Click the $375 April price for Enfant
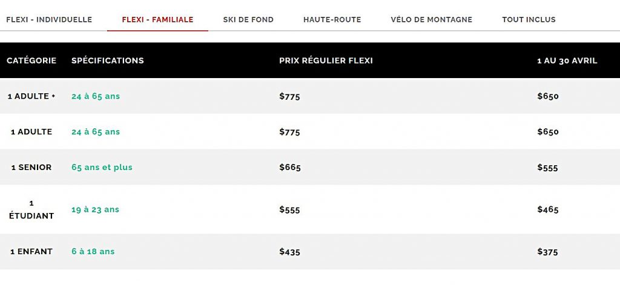 (x=547, y=252)
